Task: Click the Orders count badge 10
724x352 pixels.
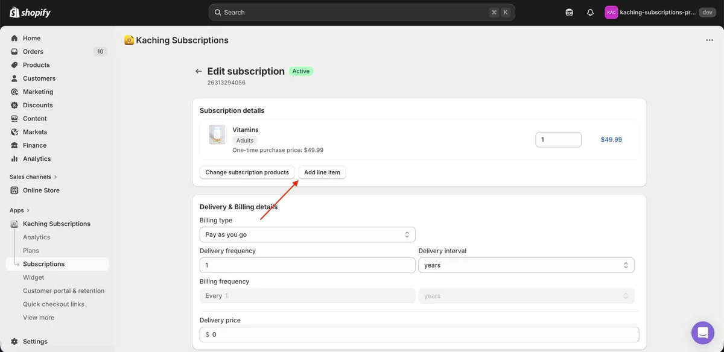Action: (x=100, y=51)
